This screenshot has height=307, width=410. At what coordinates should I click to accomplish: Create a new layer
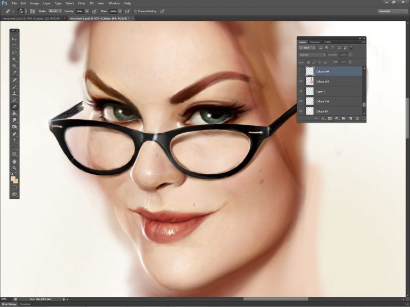(350, 118)
